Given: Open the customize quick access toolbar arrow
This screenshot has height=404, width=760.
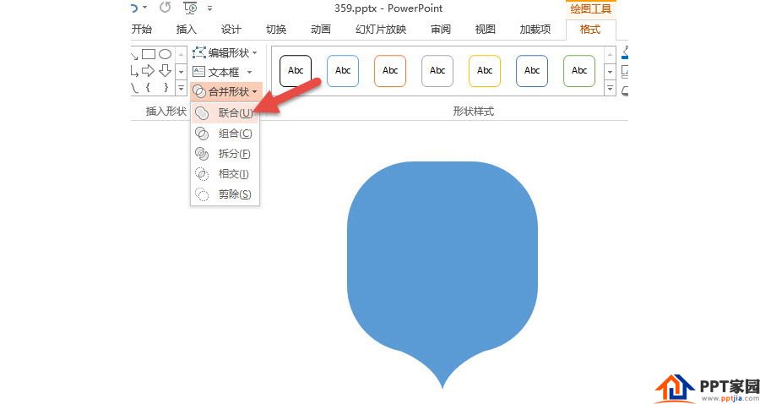Looking at the screenshot, I should [x=210, y=8].
